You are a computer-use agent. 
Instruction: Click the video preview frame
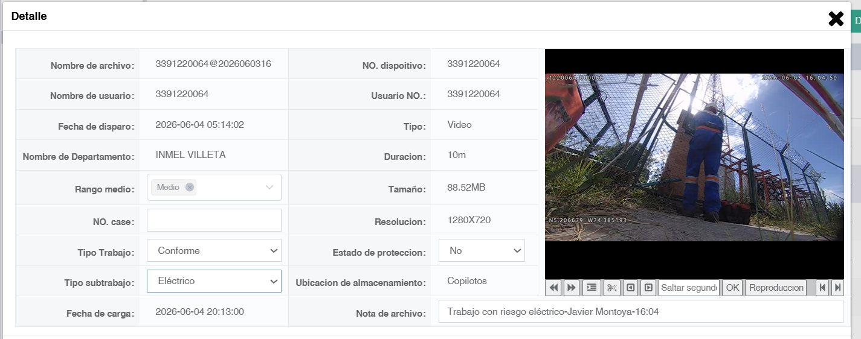pyautogui.click(x=694, y=164)
